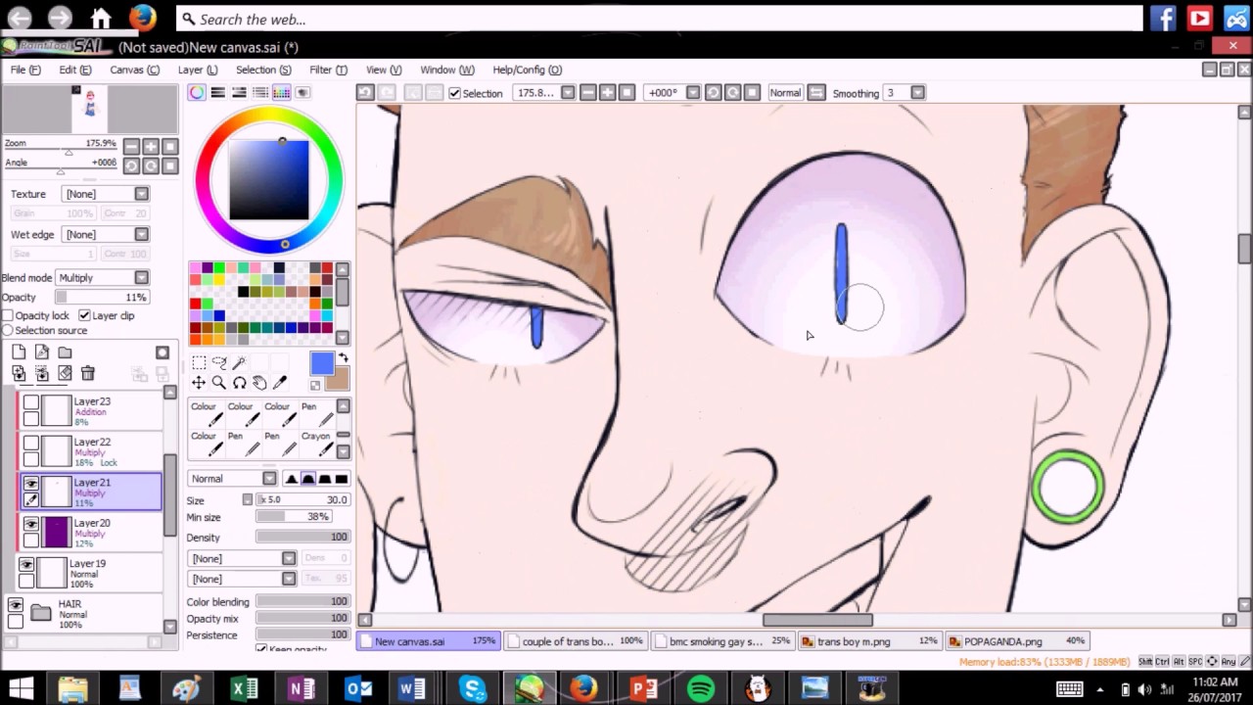
Task: Open Spotify from the taskbar
Action: point(701,689)
